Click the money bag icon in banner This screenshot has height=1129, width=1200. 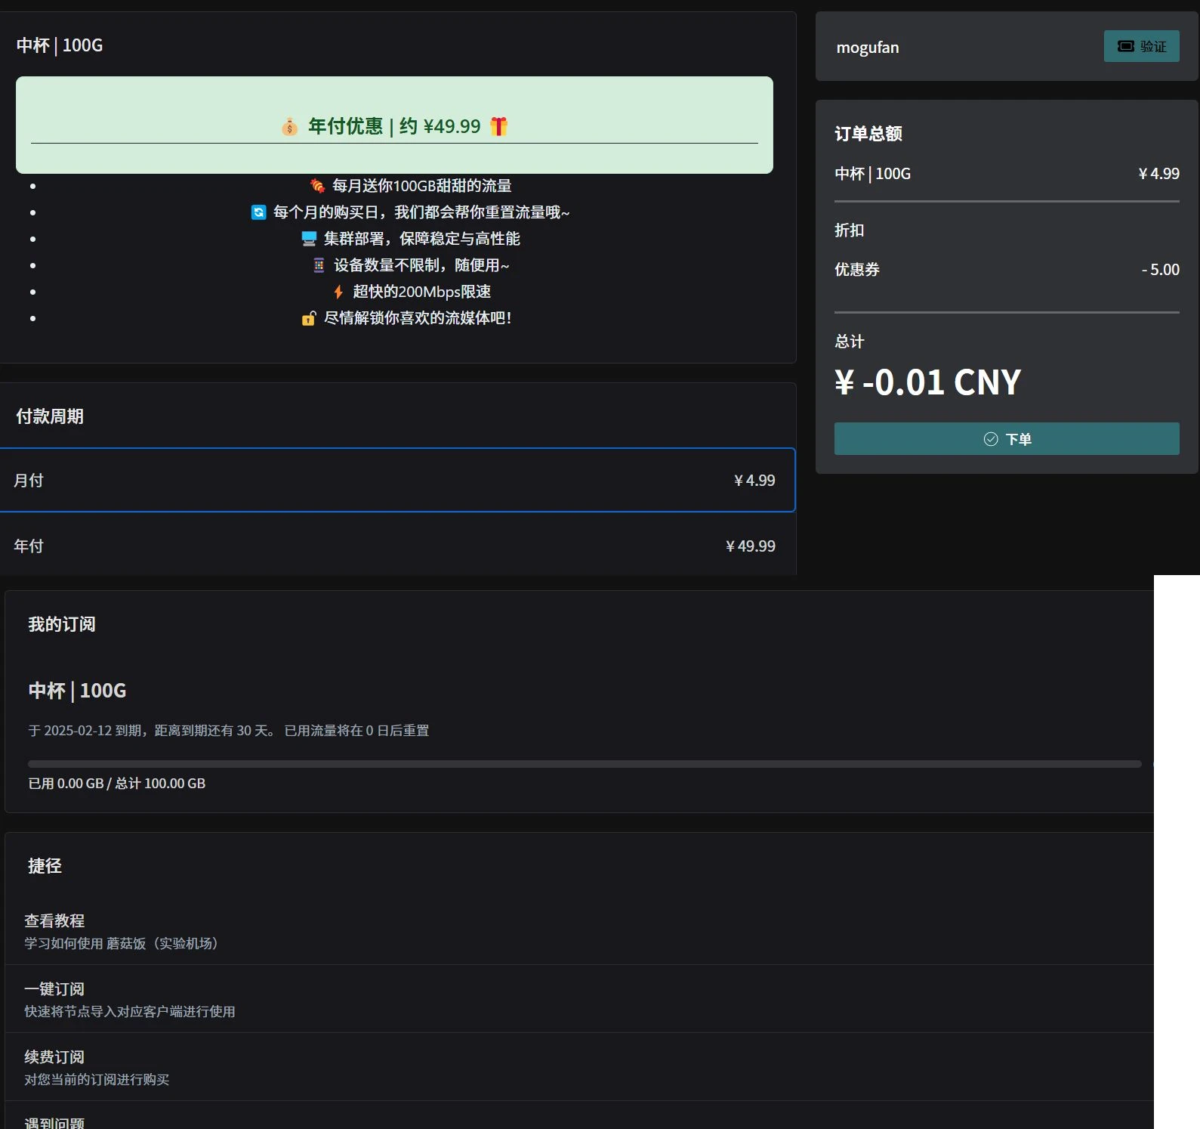point(289,126)
